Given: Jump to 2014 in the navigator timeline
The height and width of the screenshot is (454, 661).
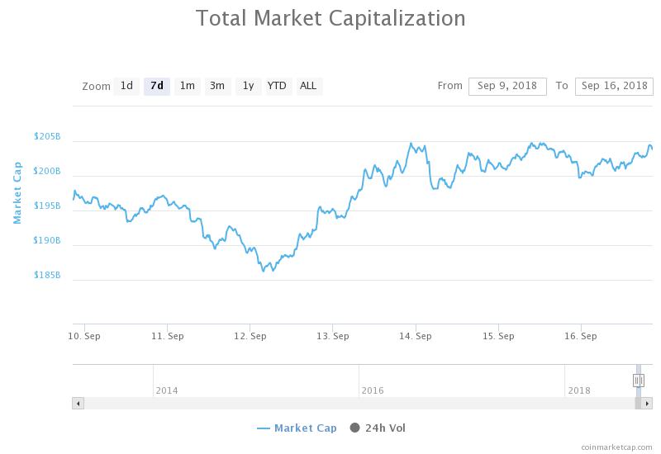Looking at the screenshot, I should pyautogui.click(x=167, y=390).
